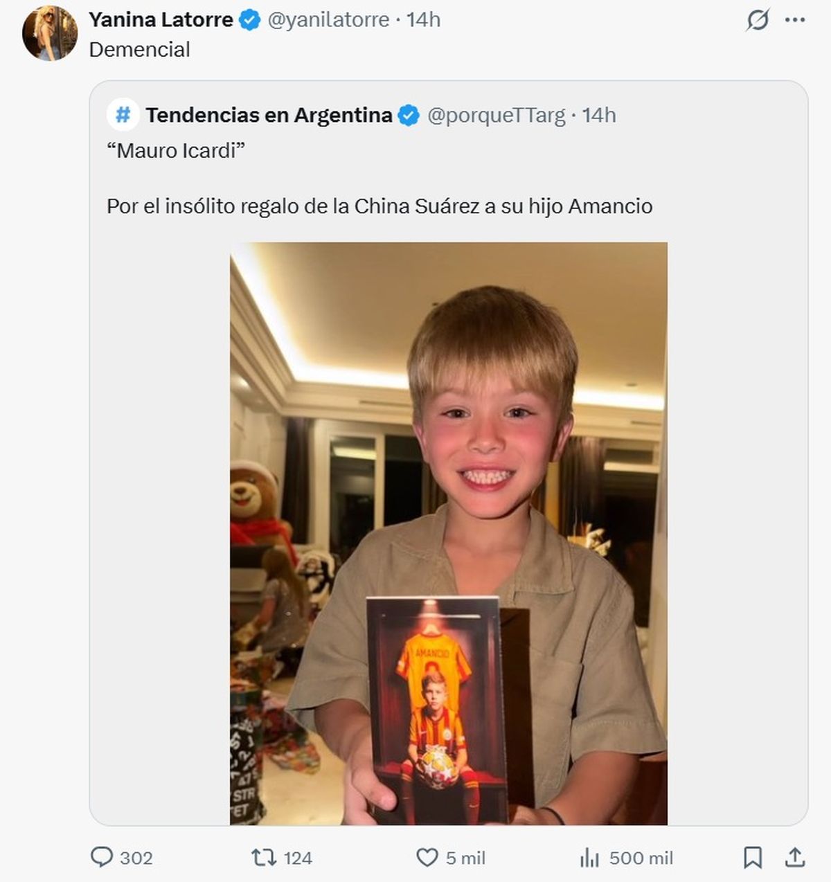Click the share upload icon
This screenshot has height=882, width=831.
pos(795,858)
